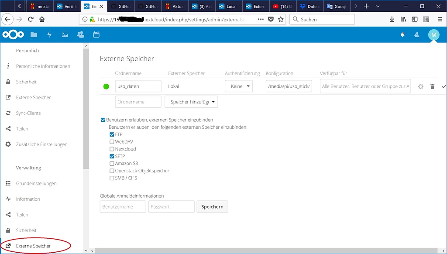Switch to the Google translate tab

coord(337,6)
